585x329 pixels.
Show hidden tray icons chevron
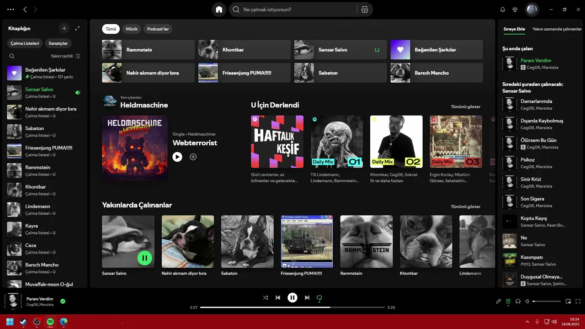[x=527, y=322]
